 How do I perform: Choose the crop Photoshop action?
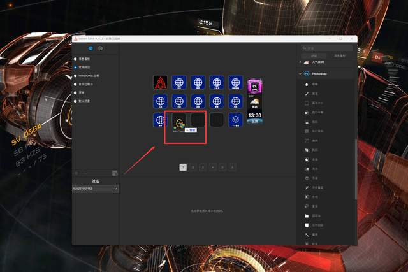pyautogui.click(x=307, y=150)
